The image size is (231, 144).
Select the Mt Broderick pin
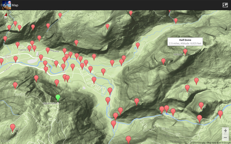[187, 88]
